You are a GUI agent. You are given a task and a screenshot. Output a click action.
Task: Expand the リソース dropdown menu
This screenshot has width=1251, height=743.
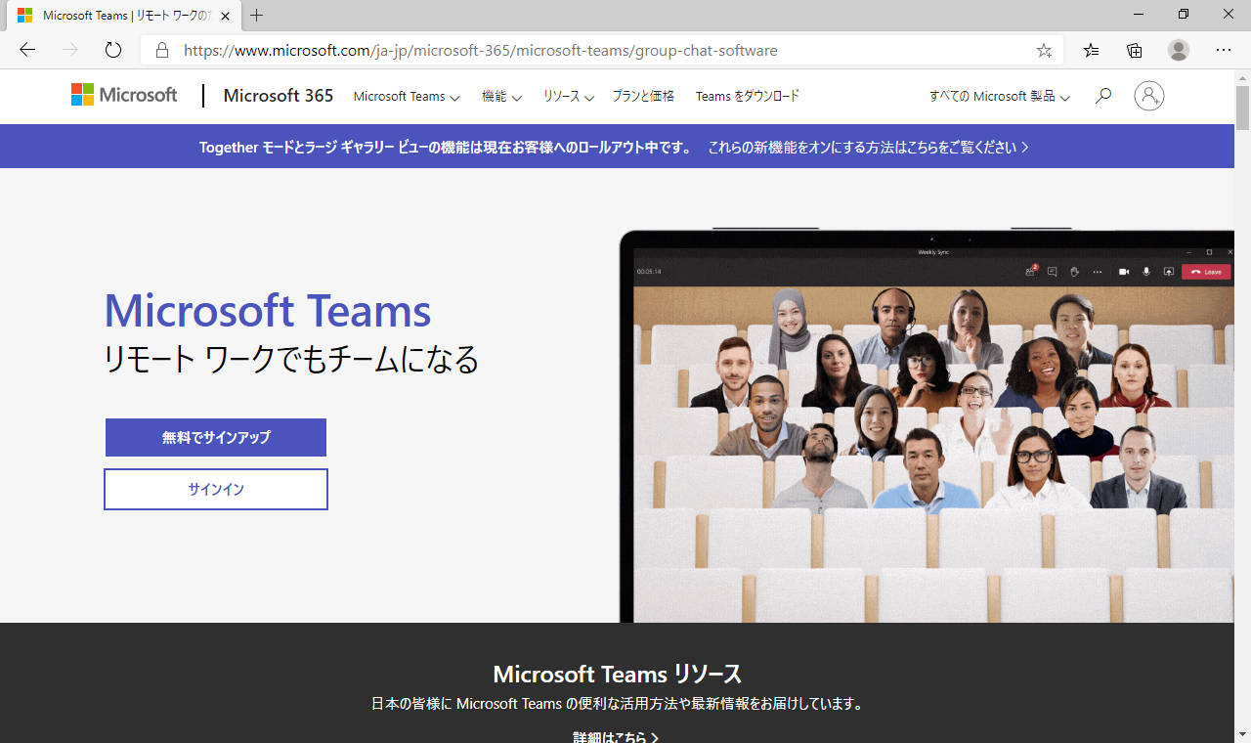(x=569, y=97)
